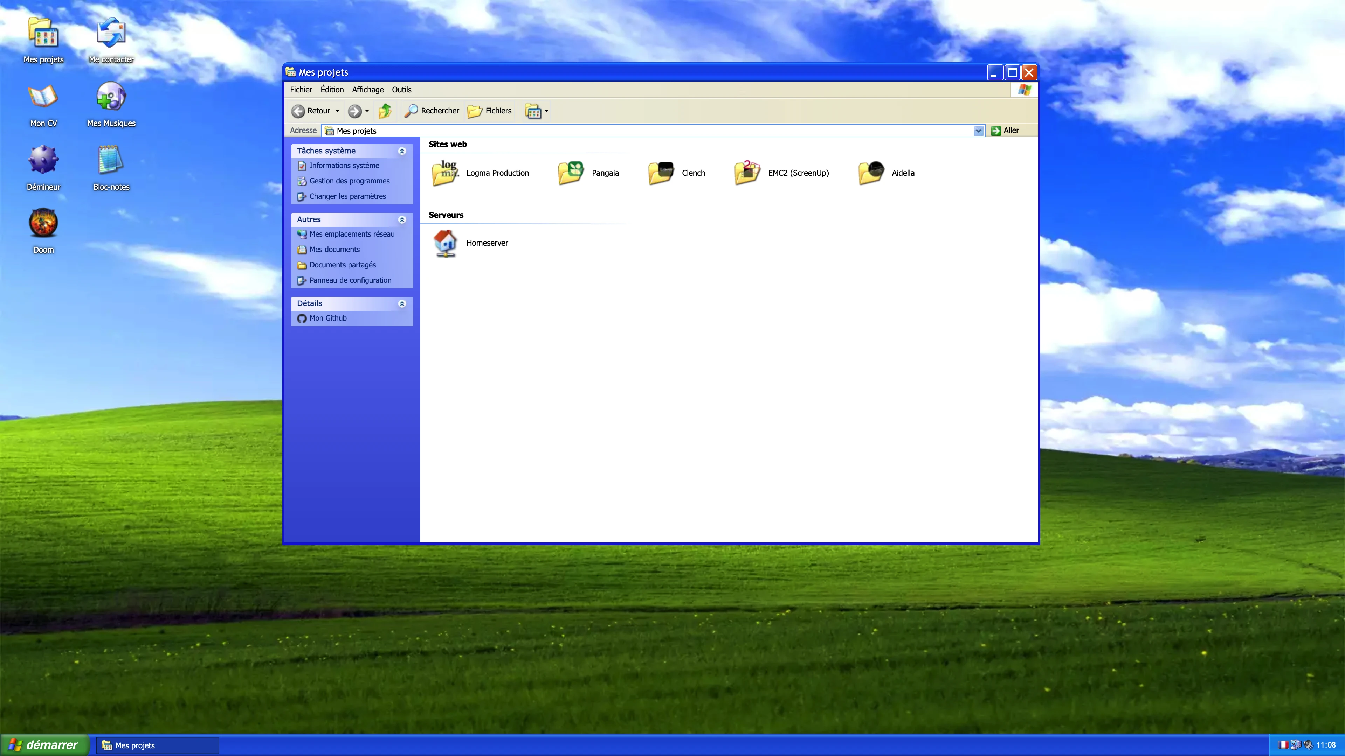
Task: Open the Clench project folder
Action: pos(661,173)
